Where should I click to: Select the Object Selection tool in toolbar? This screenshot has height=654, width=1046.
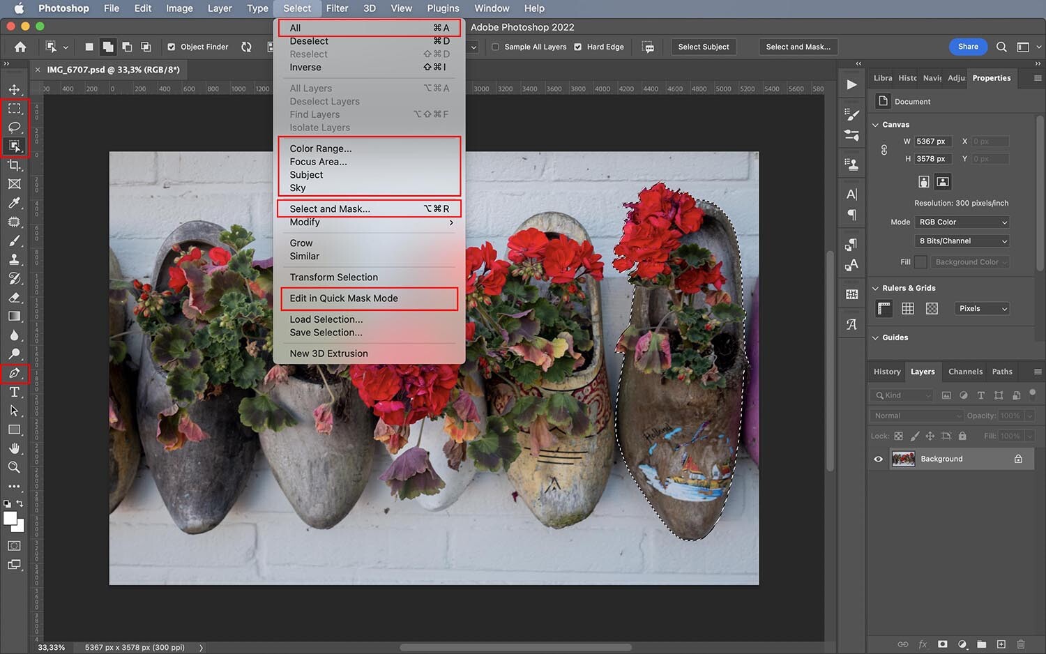(x=14, y=146)
